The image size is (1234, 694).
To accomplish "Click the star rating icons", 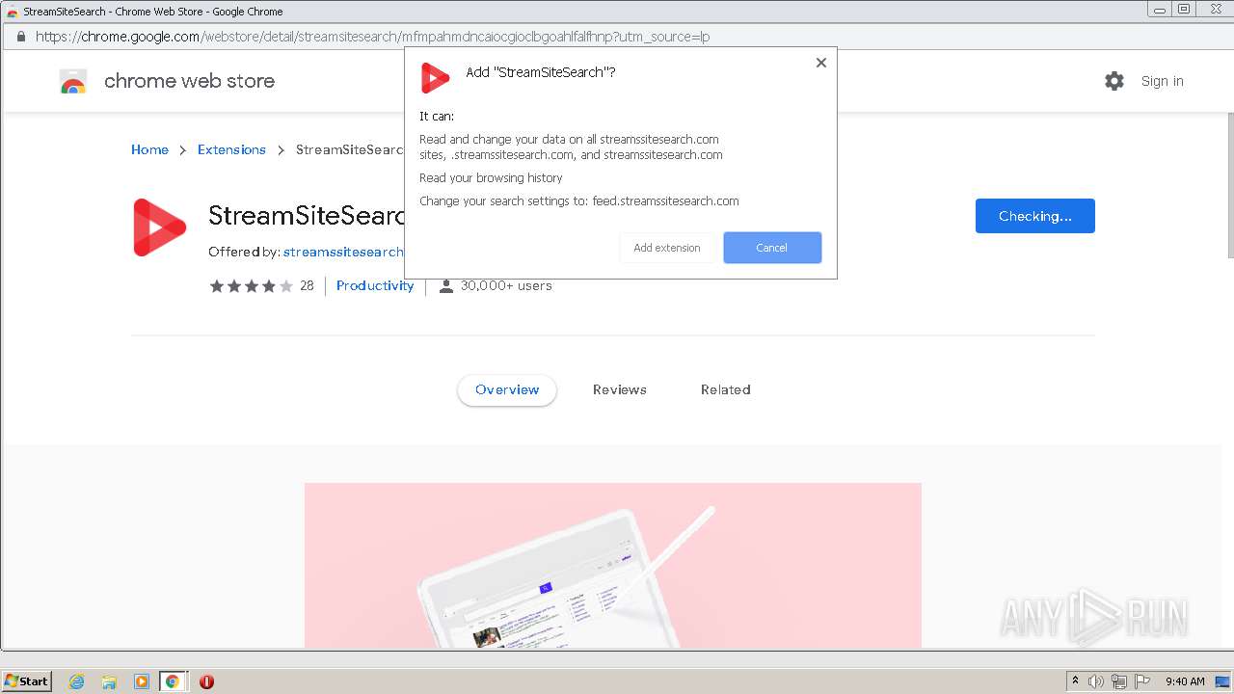I will 252,286.
